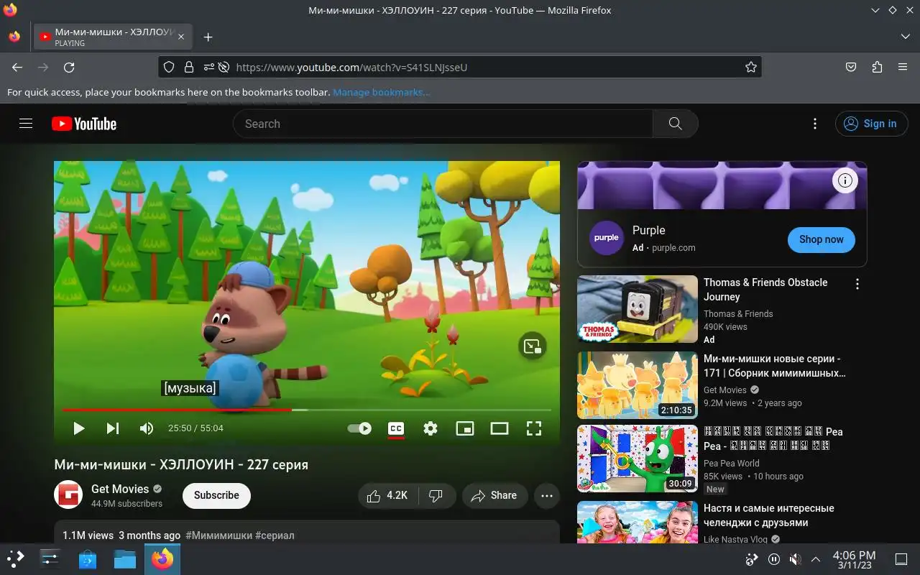The width and height of the screenshot is (920, 575).
Task: Expand hidden system tray icons
Action: [816, 559]
